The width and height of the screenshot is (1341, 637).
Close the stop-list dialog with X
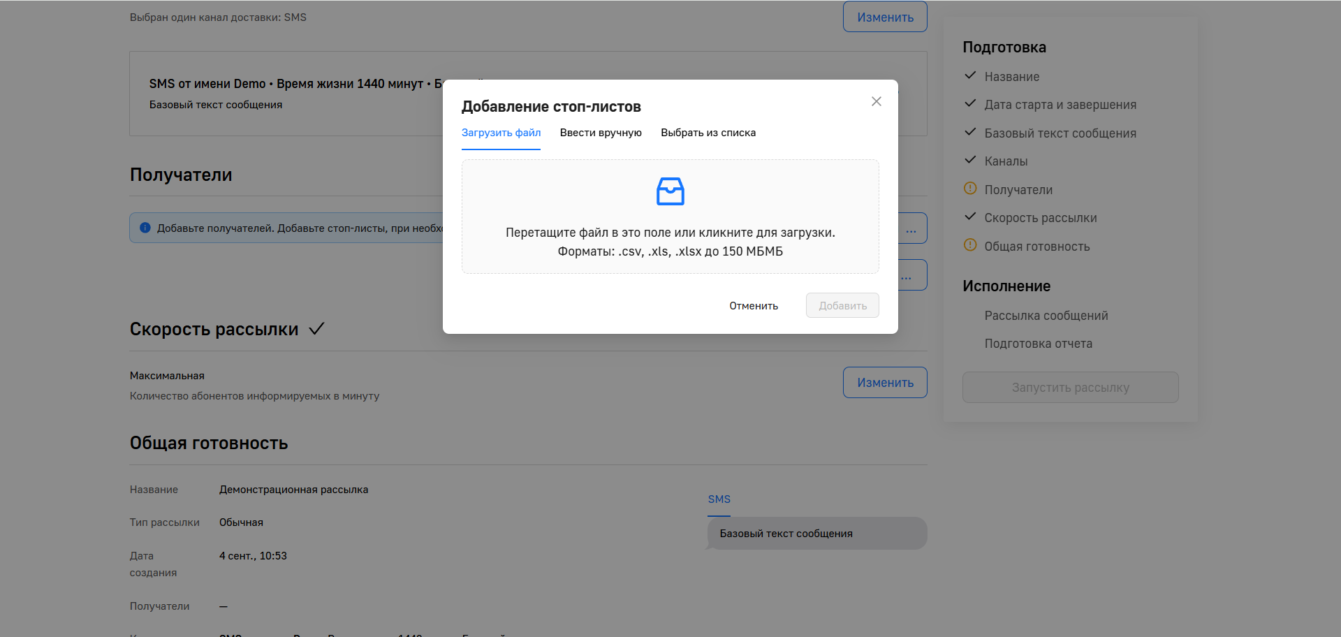coord(876,101)
